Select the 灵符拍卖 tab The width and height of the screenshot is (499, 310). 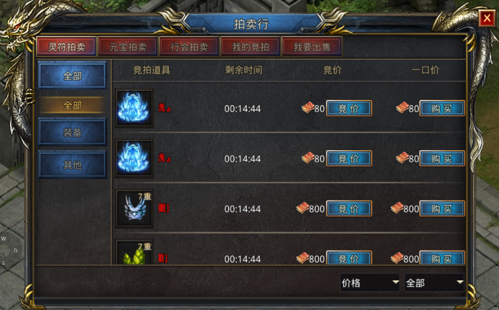[66, 46]
